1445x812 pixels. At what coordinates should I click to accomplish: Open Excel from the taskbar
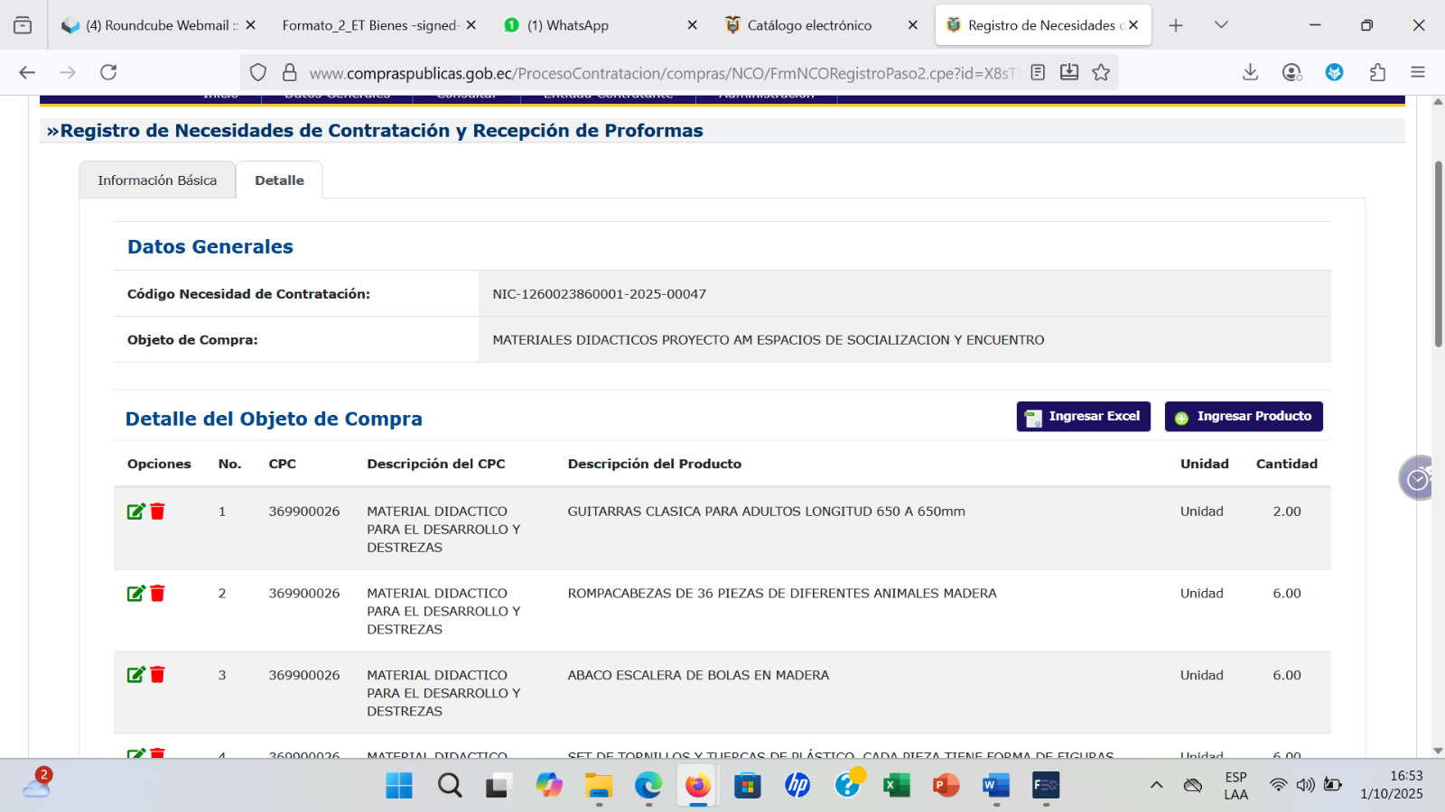point(896,785)
